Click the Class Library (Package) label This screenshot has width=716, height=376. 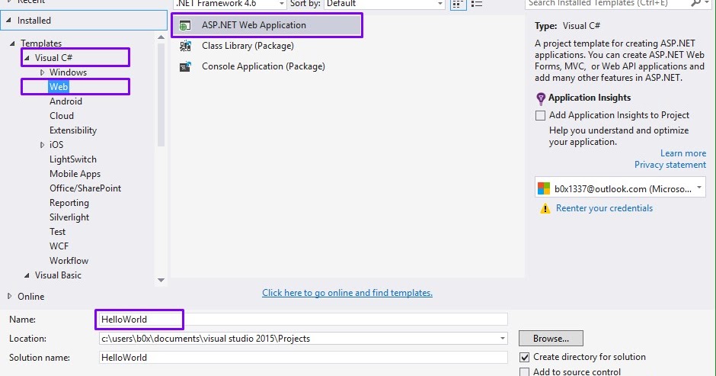(x=248, y=46)
